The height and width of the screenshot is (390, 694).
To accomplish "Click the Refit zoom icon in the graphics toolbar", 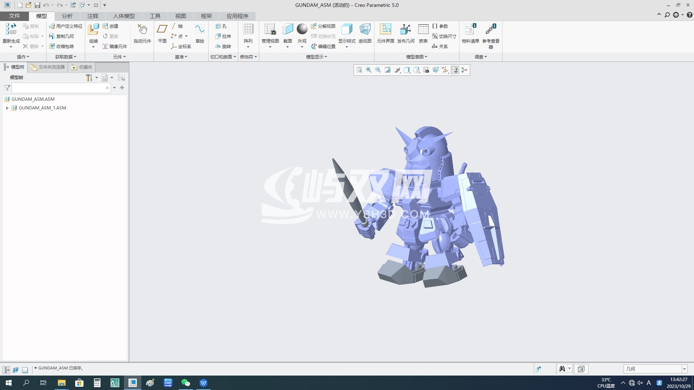I will (359, 70).
